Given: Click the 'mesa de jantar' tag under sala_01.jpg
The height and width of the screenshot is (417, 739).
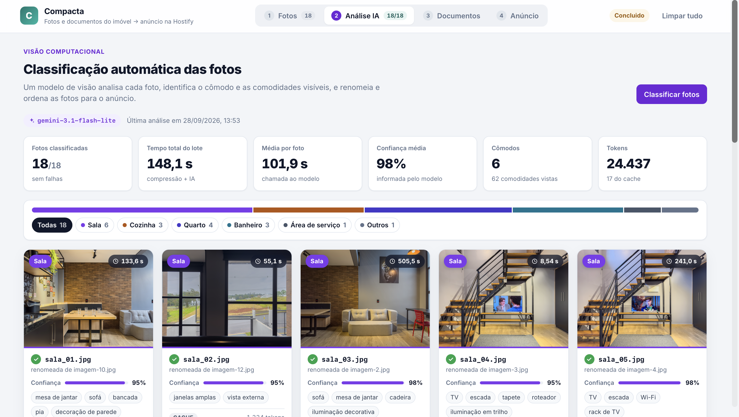Looking at the screenshot, I should click(56, 397).
